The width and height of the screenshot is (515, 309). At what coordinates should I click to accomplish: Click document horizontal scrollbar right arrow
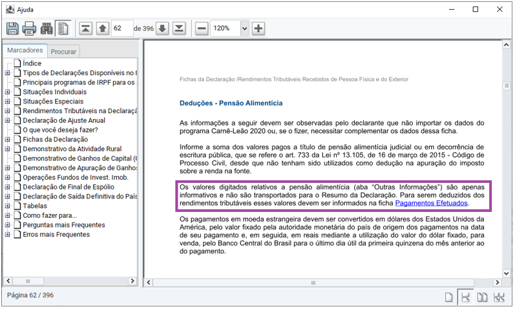[498, 282]
